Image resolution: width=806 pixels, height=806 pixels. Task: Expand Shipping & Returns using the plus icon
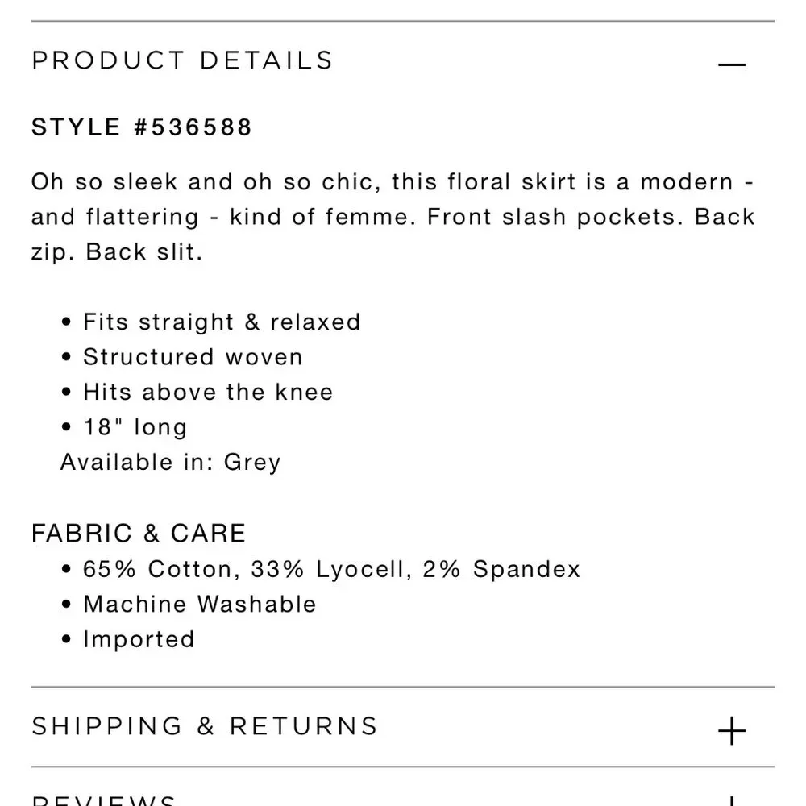[x=732, y=731]
